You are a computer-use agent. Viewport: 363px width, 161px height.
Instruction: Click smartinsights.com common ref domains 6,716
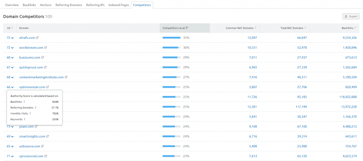252,136
